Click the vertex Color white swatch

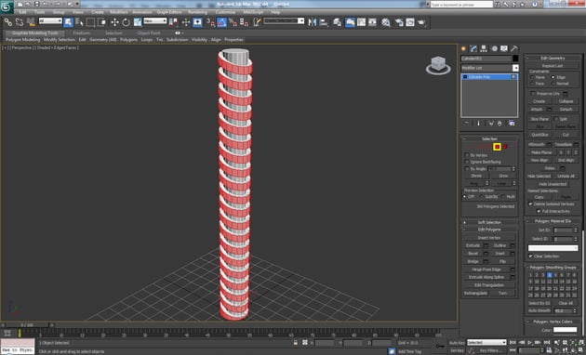(566, 330)
